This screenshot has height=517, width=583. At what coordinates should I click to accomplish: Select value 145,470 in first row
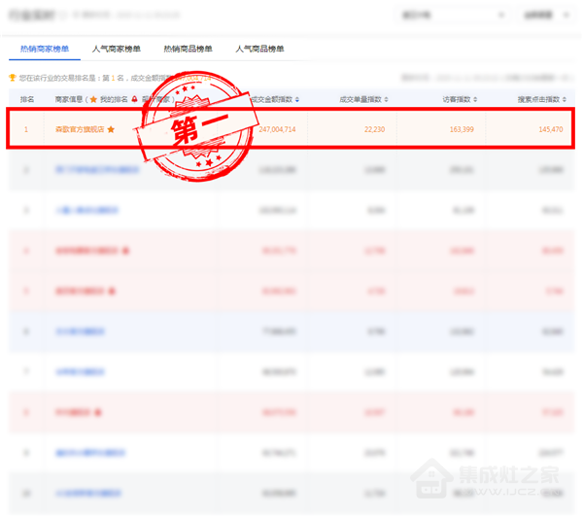551,129
